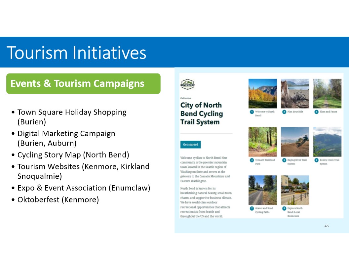The image size is (349, 270).
Task: Click the Explore North Bend Local Businesses image
Action: pos(295,190)
